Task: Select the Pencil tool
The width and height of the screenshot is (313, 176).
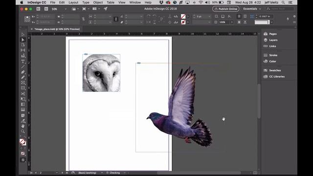Action: pyautogui.click(x=23, y=77)
